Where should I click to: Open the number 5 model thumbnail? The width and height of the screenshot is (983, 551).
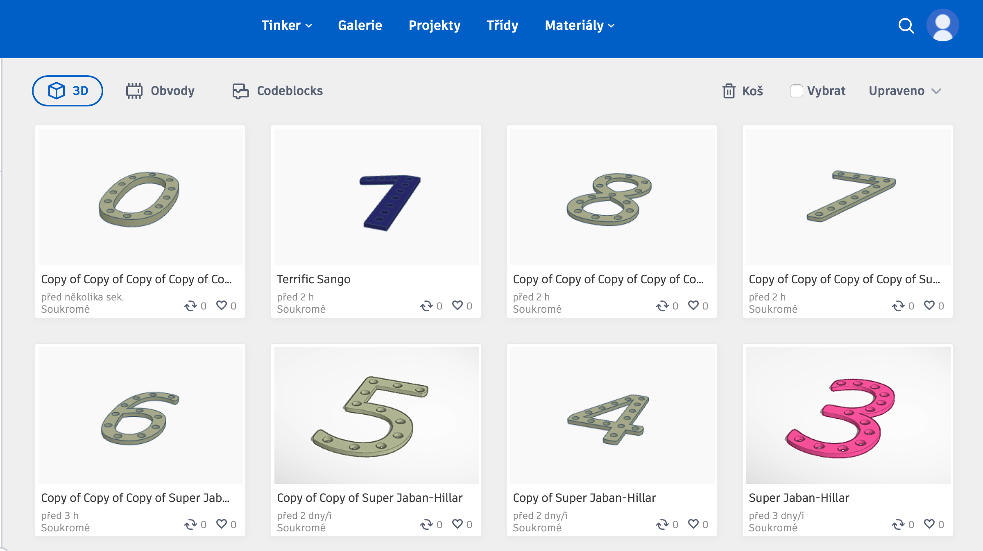tap(376, 415)
